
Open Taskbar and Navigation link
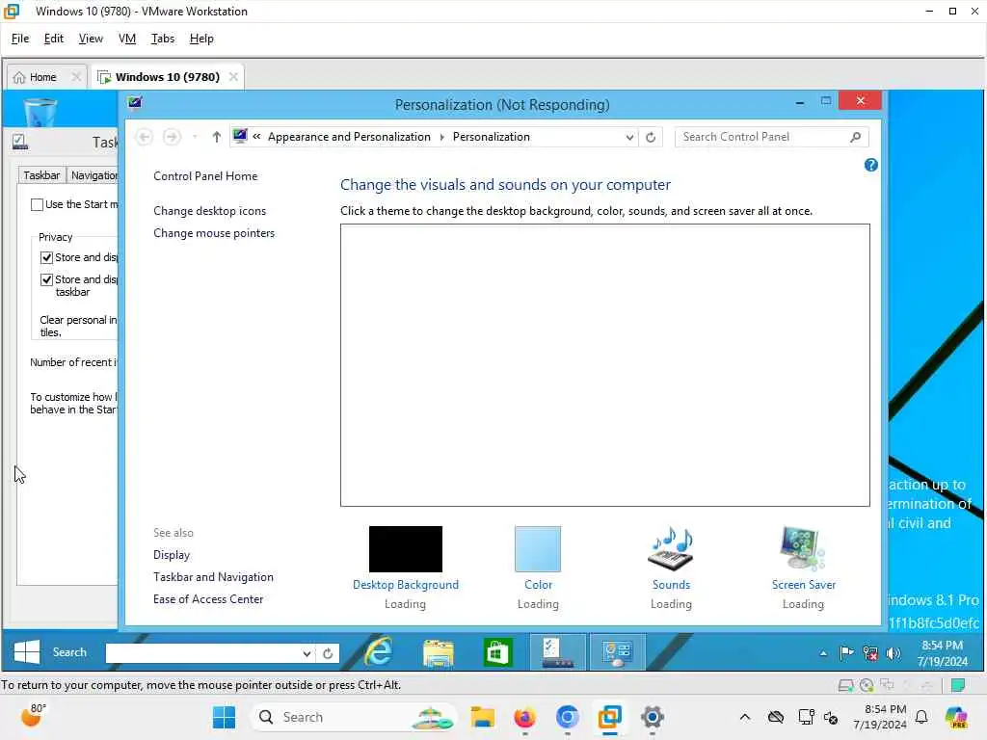(213, 577)
